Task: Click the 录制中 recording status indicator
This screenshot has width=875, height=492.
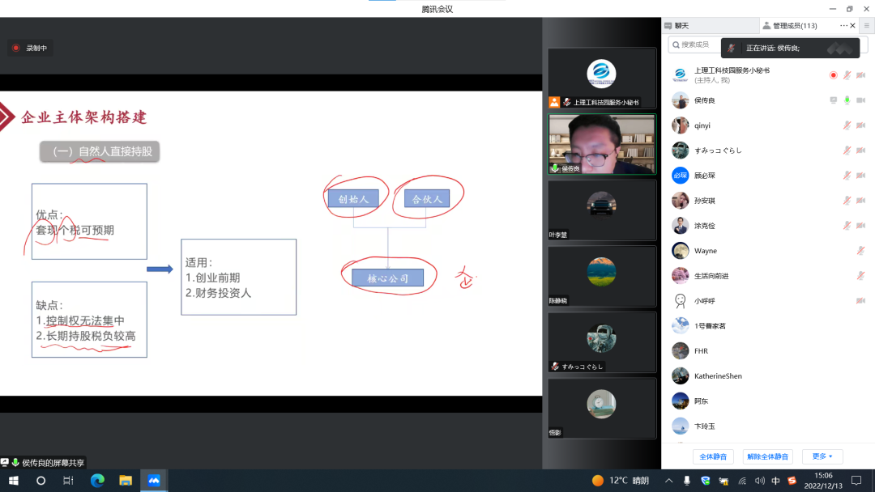Action: click(30, 48)
